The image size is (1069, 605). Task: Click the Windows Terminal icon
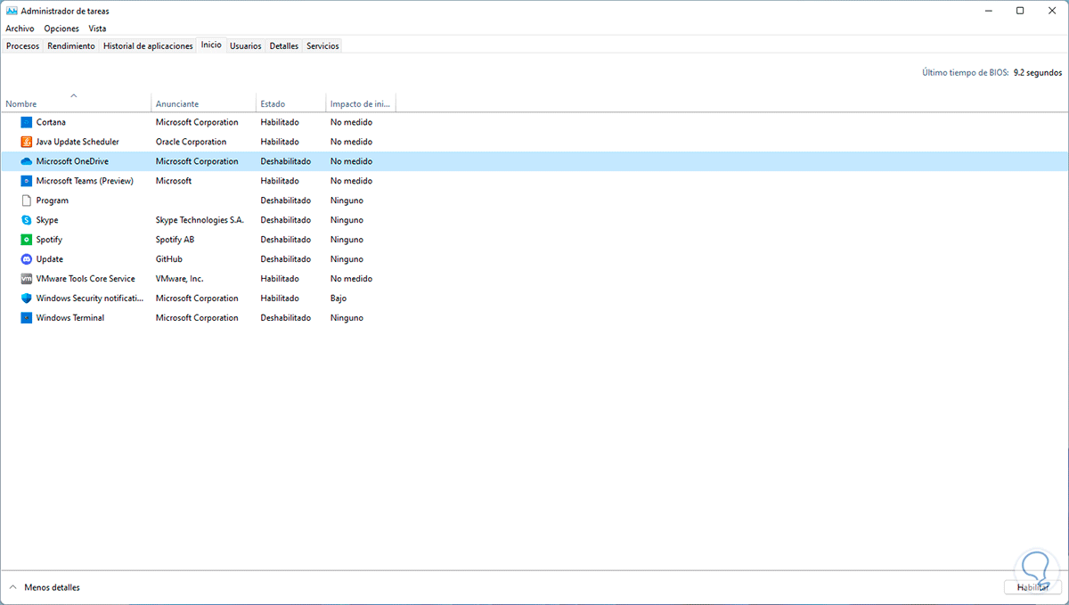point(26,318)
